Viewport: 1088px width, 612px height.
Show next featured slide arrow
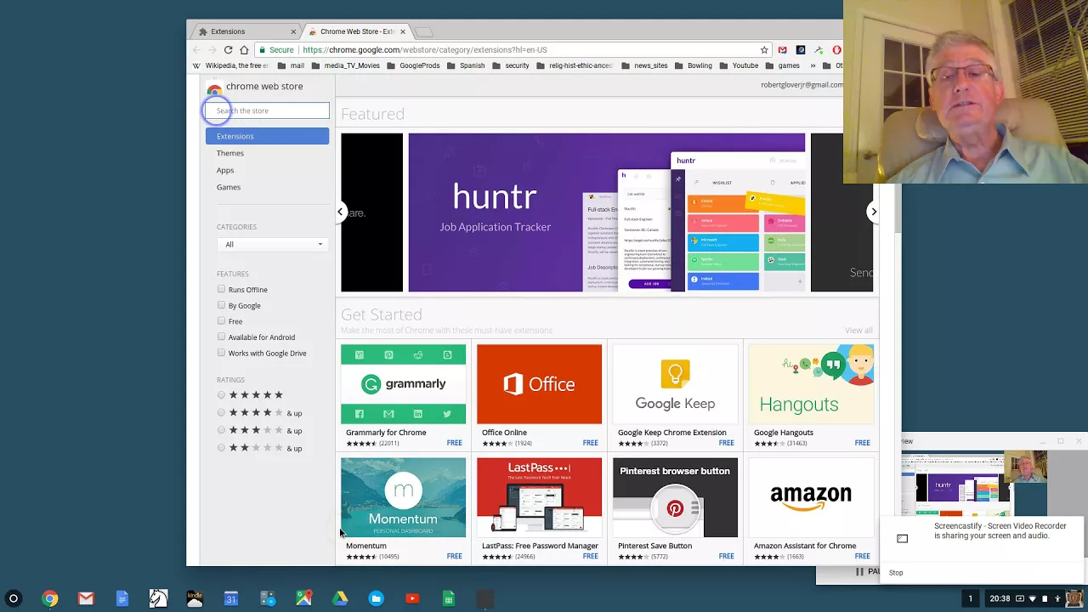coord(873,212)
